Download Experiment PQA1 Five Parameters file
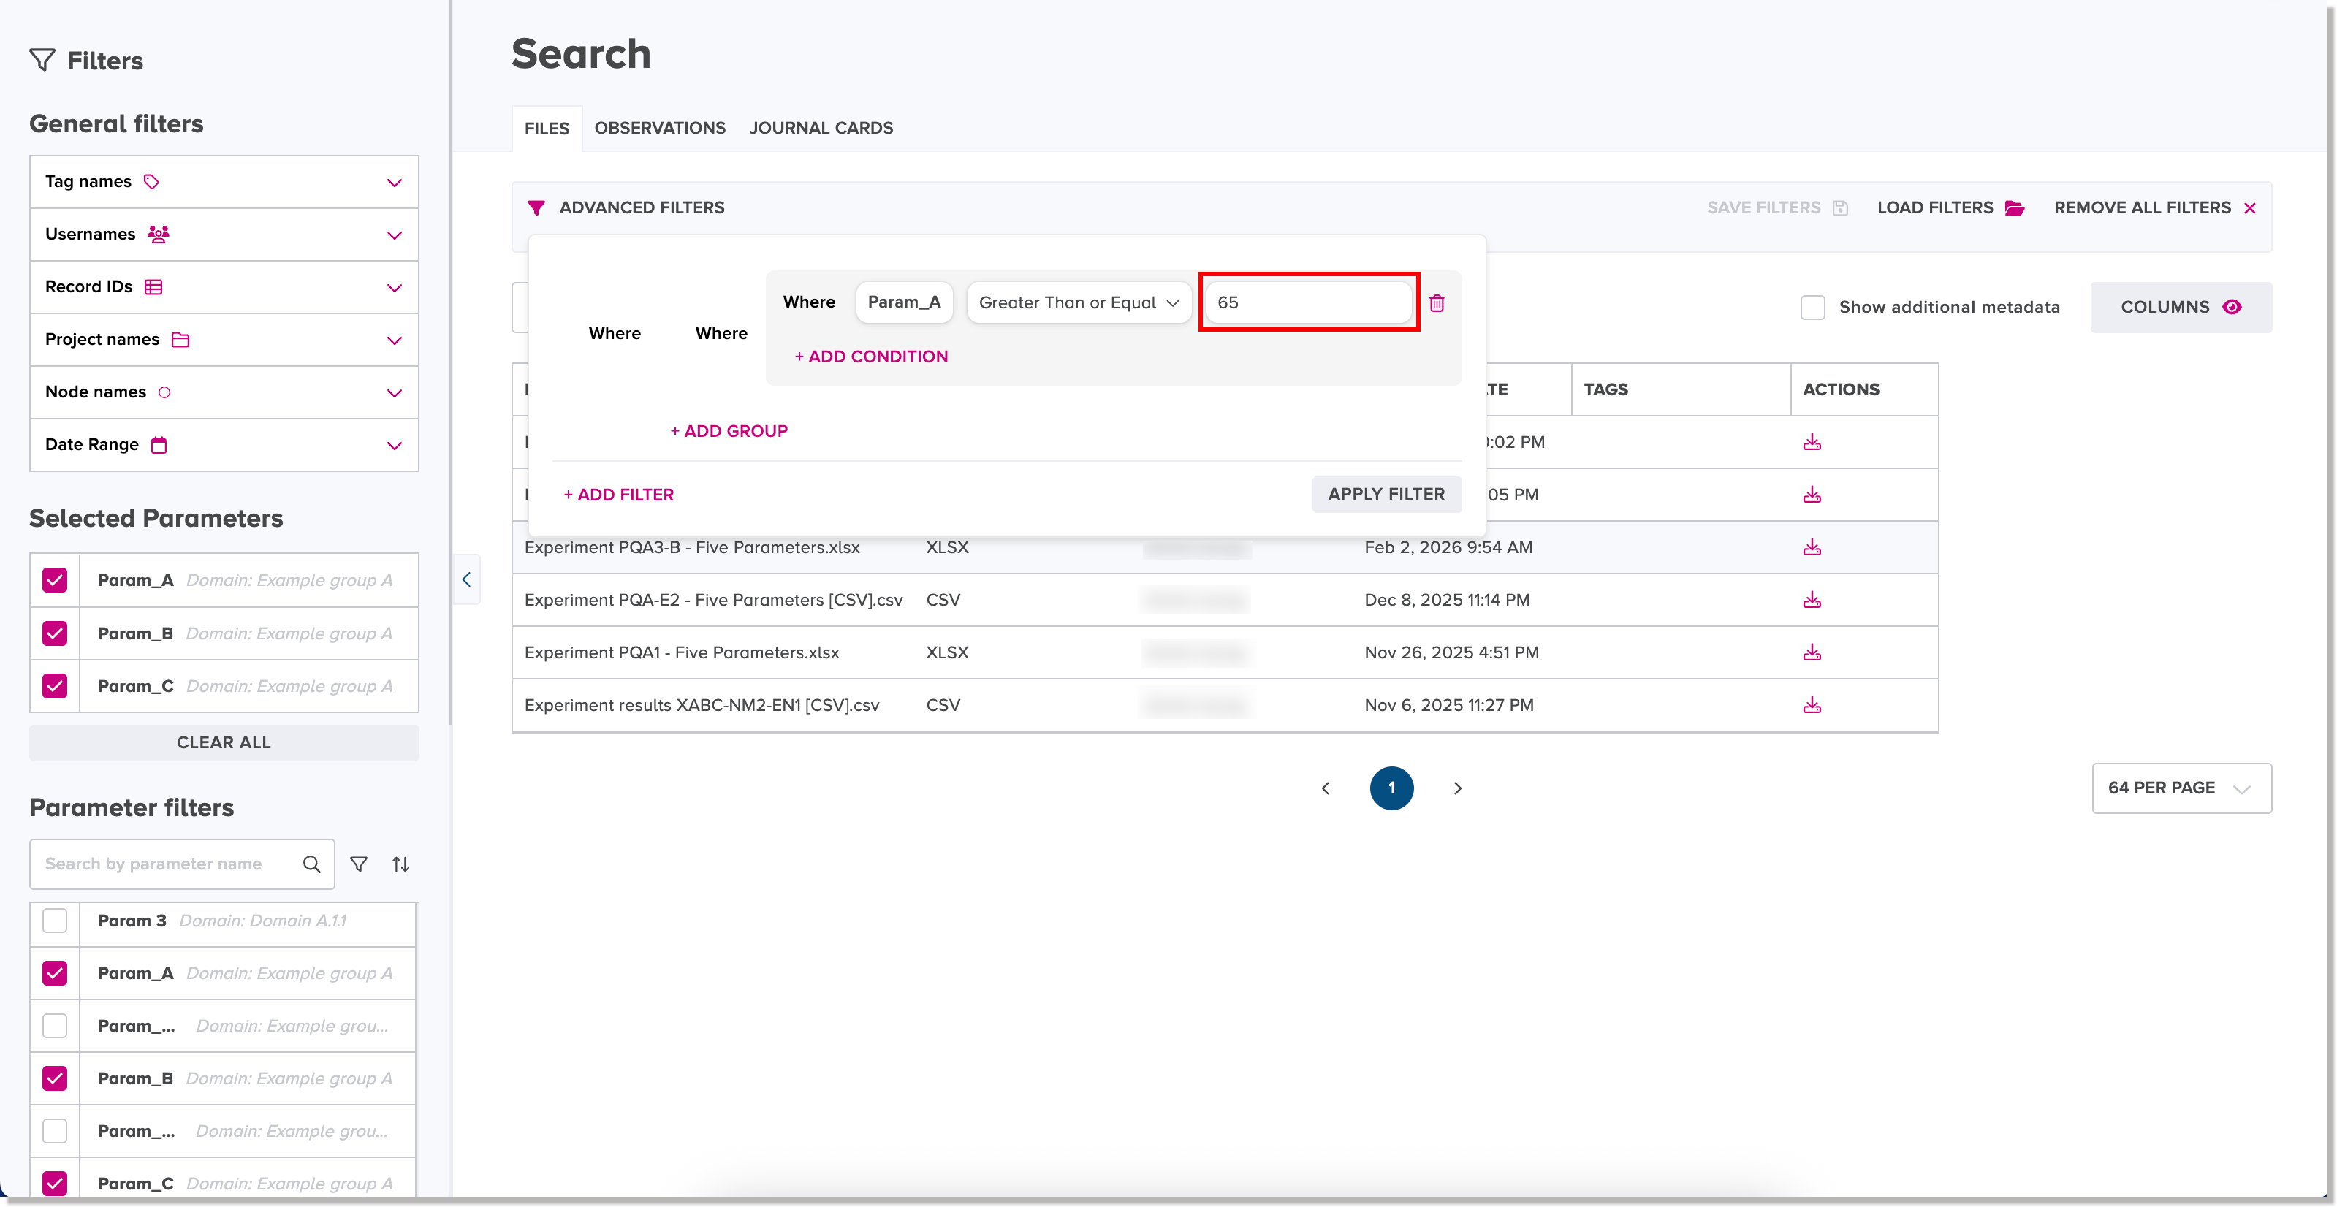This screenshot has height=1207, width=2337. click(x=1812, y=652)
